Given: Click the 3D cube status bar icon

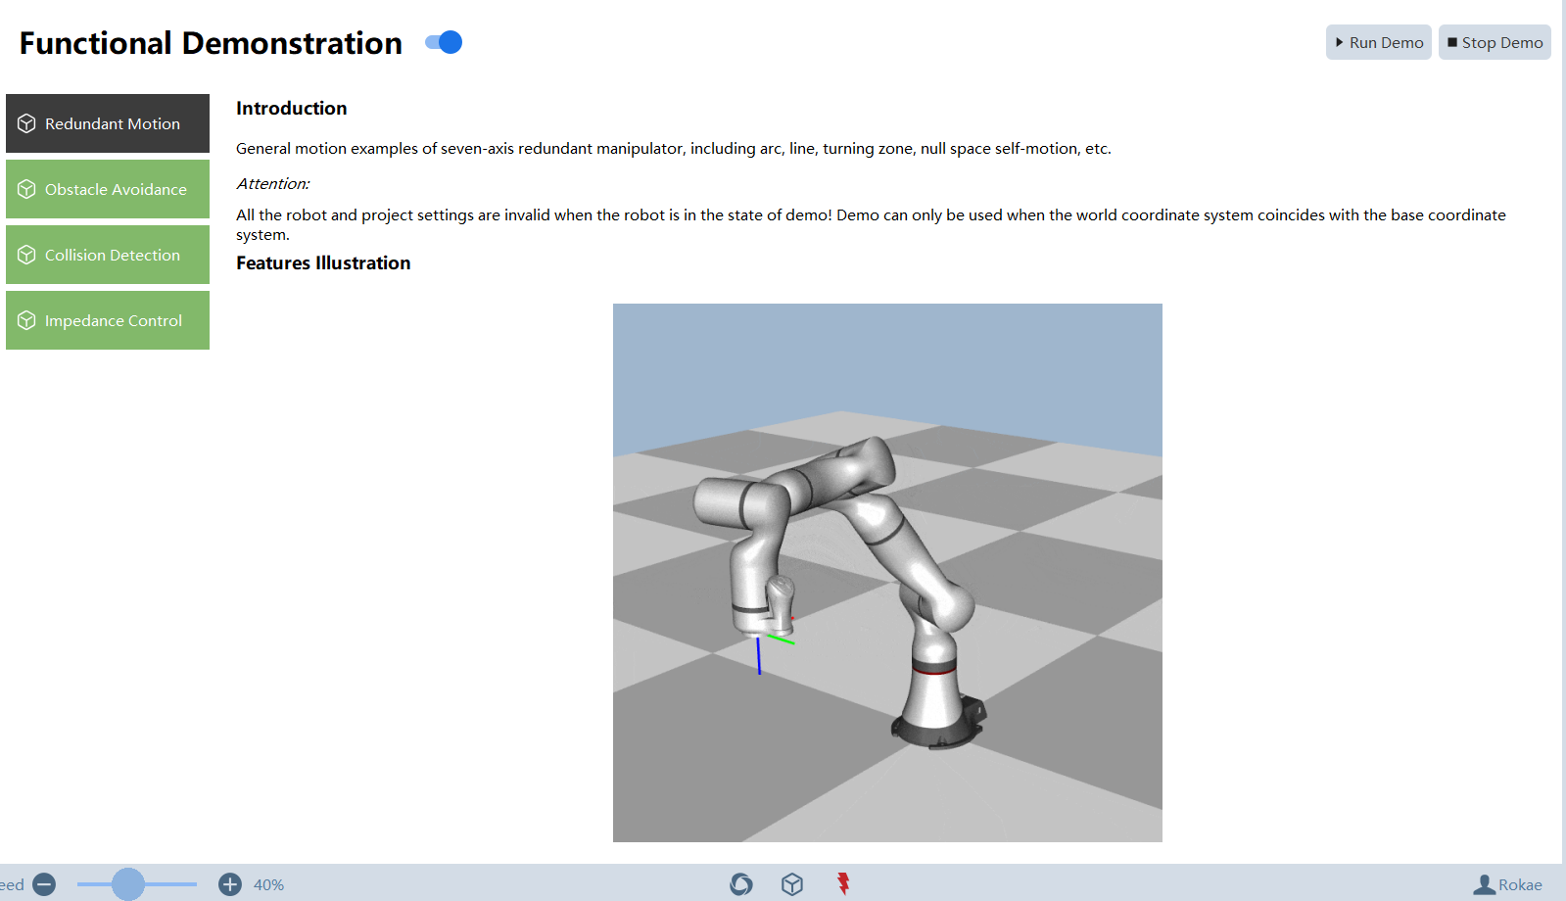Looking at the screenshot, I should pos(792,884).
